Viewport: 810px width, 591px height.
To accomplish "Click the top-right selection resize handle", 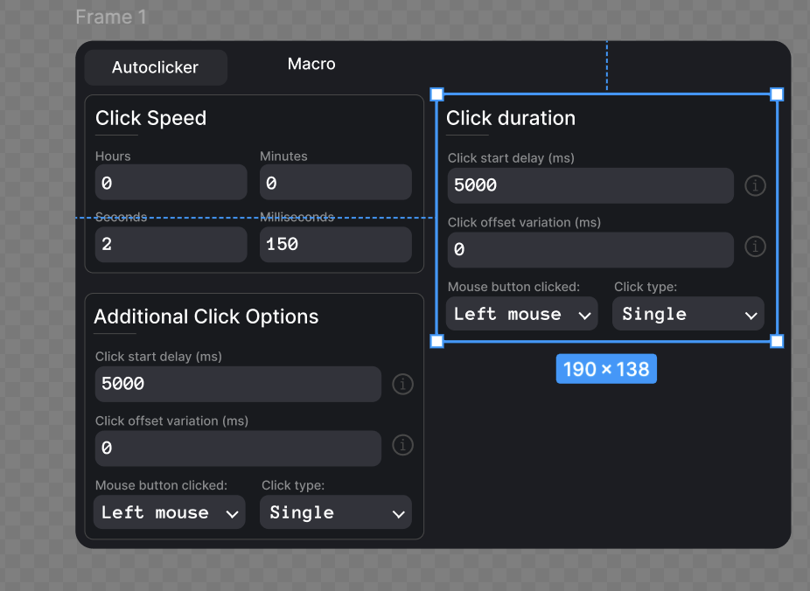I will pyautogui.click(x=777, y=94).
